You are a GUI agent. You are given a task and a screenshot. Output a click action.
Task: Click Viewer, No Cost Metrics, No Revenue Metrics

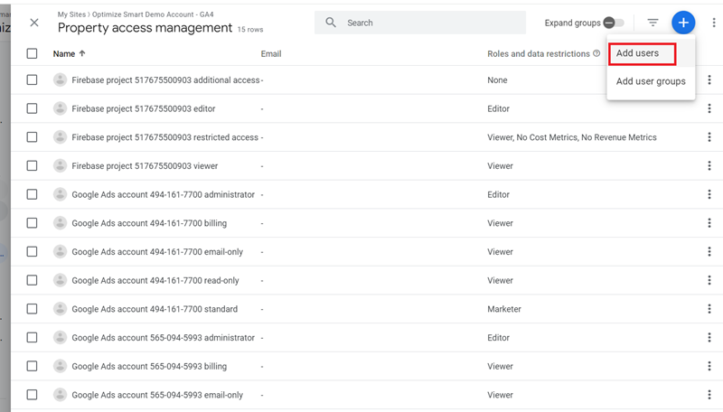(x=572, y=137)
